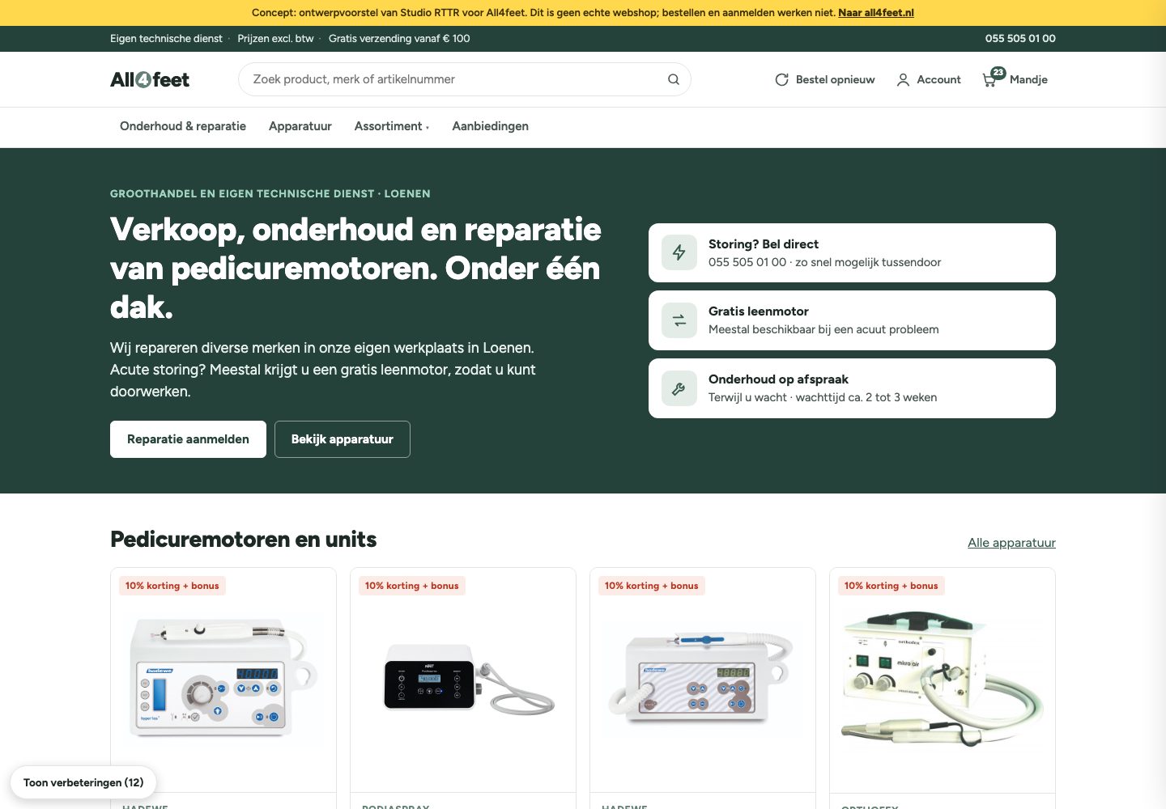Open Onderhoud & reparatie menu item

point(183,126)
